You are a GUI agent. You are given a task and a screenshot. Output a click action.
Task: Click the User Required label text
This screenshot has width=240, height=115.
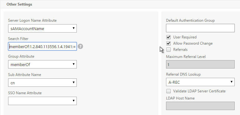pyautogui.click(x=185, y=37)
